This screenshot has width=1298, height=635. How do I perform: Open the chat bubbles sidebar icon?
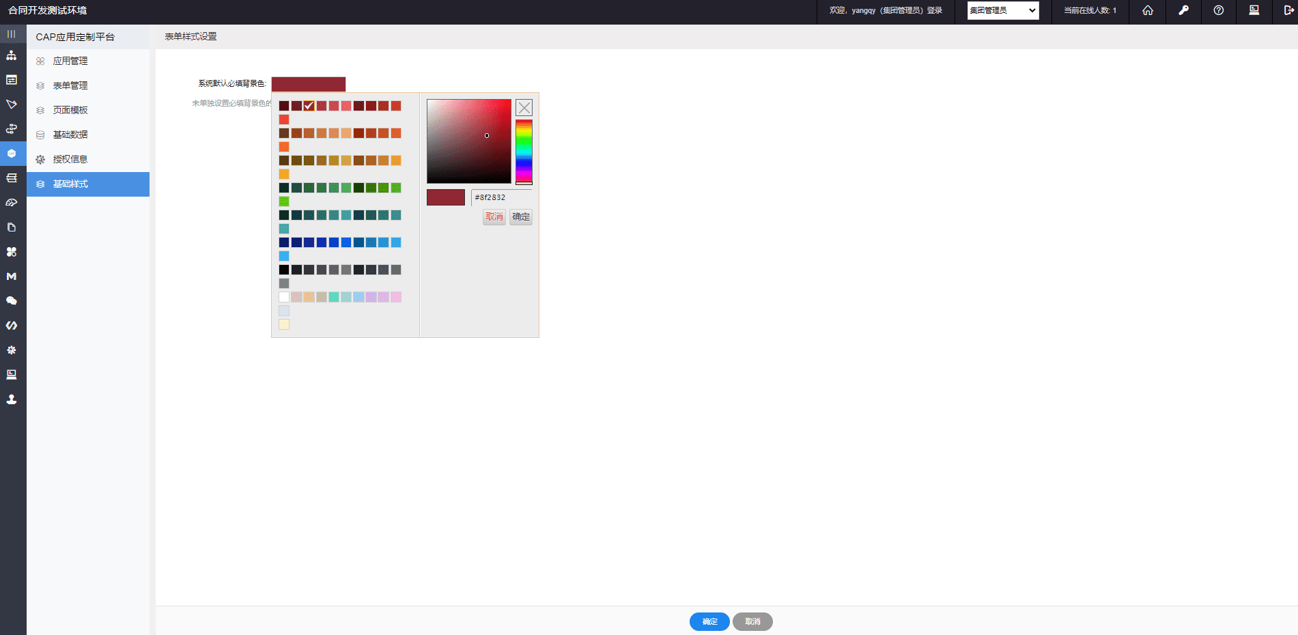[x=12, y=301]
